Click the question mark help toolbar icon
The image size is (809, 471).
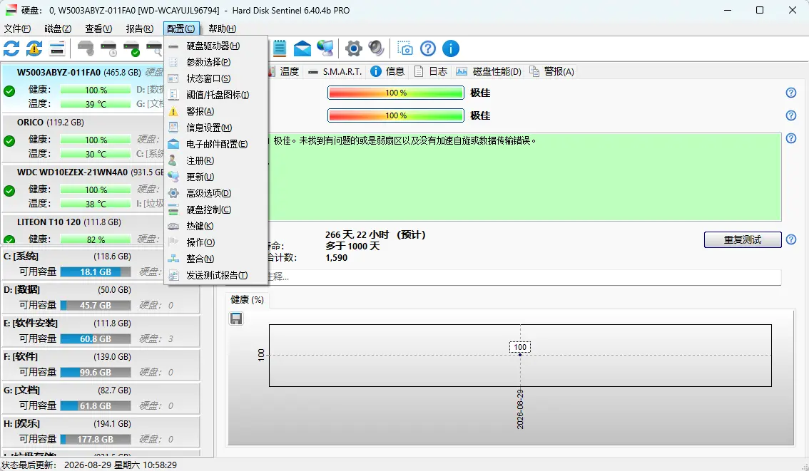point(428,49)
